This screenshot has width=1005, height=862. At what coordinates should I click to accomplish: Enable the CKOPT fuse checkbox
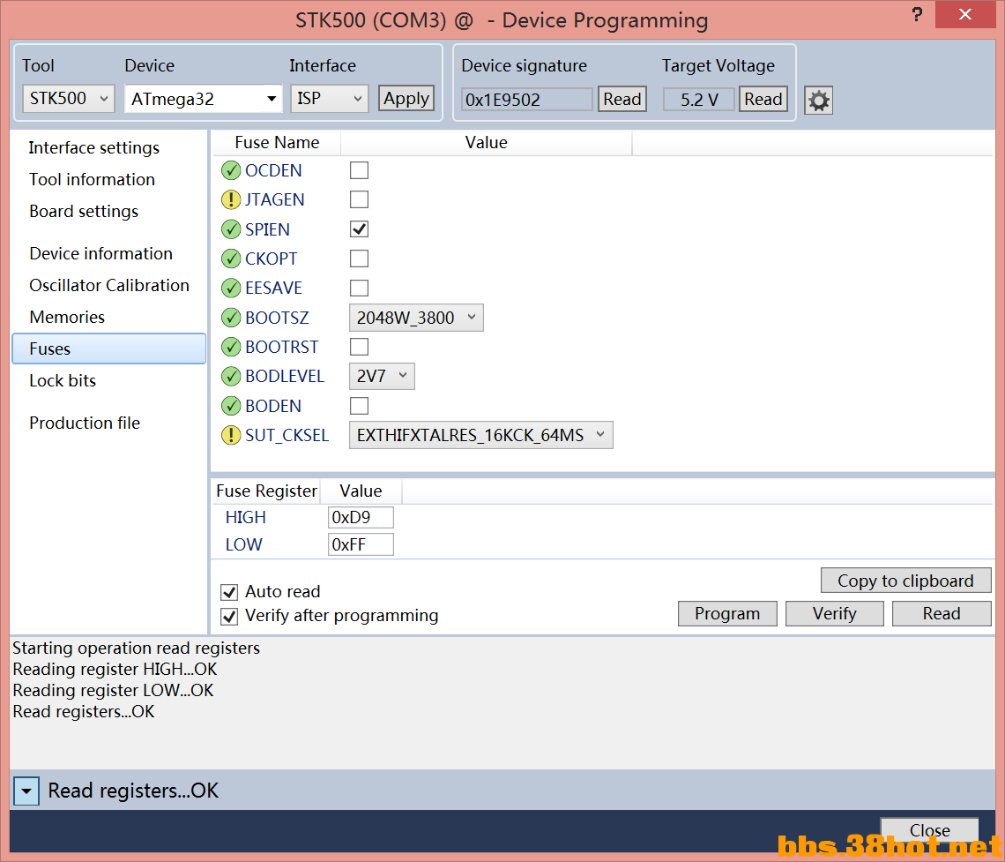click(359, 259)
